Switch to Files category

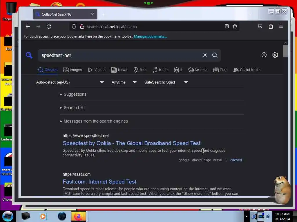(220, 70)
